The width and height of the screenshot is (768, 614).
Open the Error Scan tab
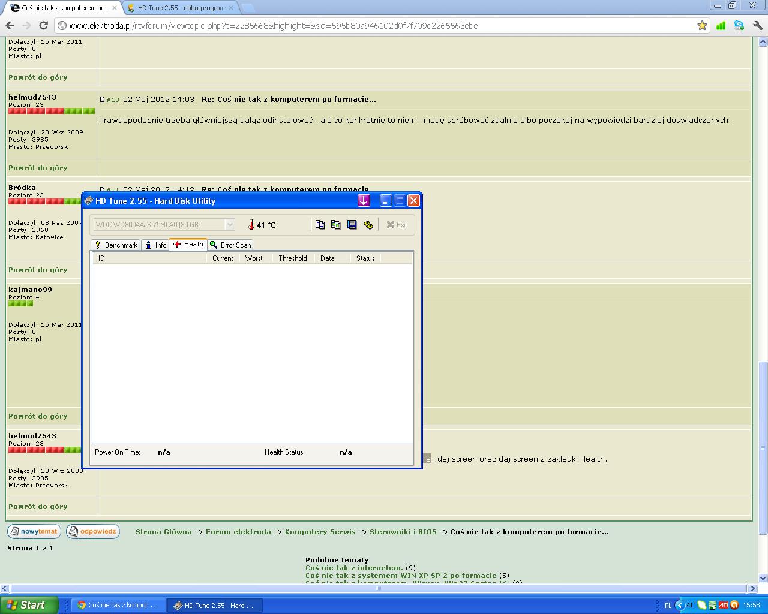click(x=230, y=245)
